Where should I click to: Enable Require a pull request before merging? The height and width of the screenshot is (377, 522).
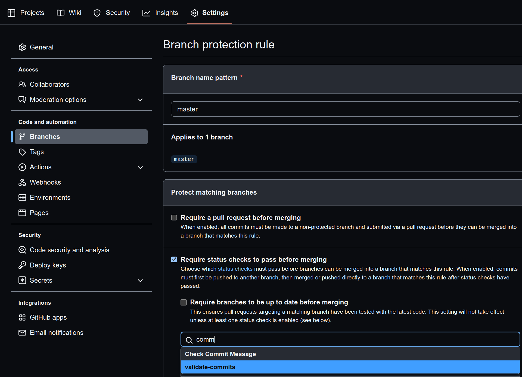click(174, 218)
